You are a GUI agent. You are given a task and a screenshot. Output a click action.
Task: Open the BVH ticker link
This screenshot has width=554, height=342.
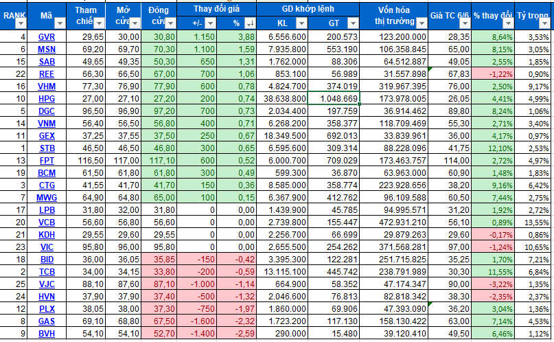(x=47, y=334)
